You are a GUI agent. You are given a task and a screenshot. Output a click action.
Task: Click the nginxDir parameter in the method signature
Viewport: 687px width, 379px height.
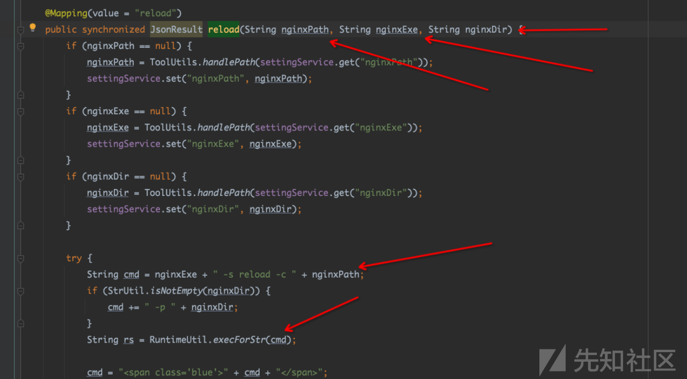(x=486, y=30)
